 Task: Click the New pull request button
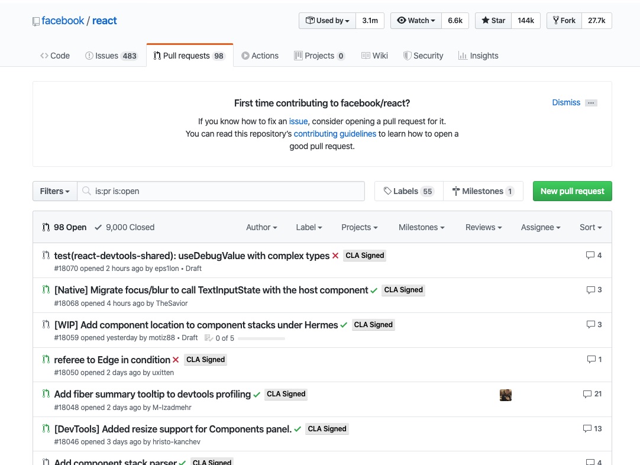[572, 191]
